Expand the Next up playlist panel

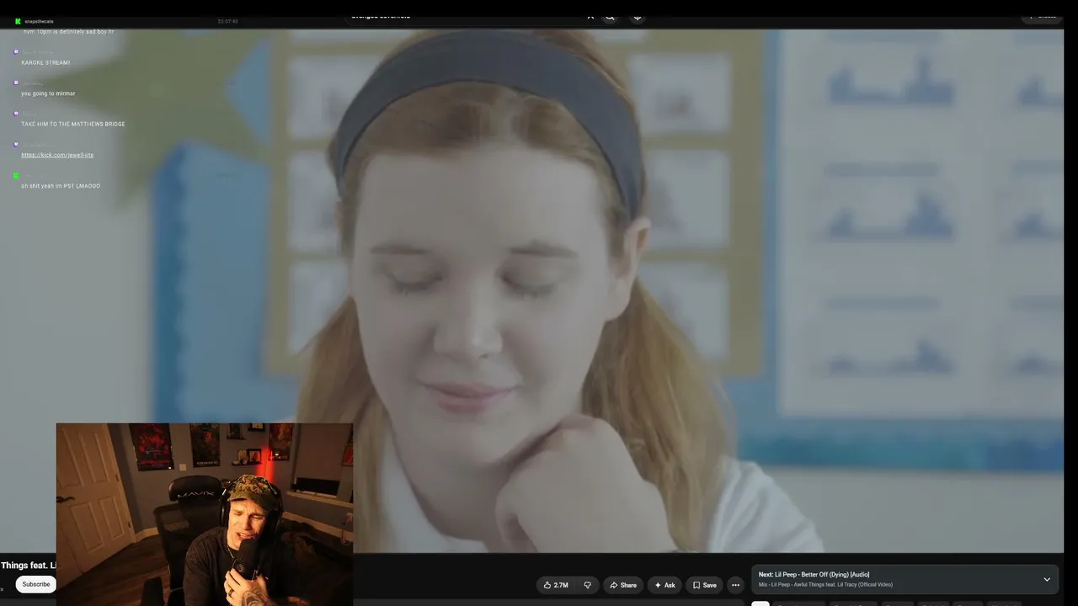[x=1047, y=579]
